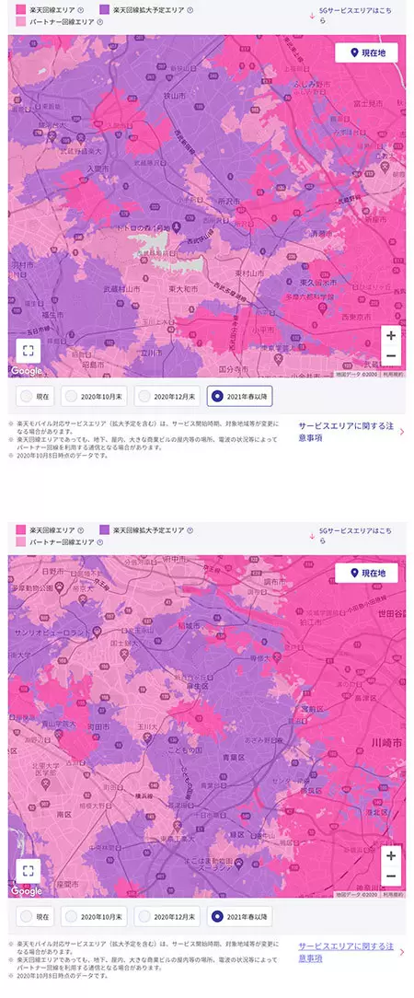Open サービスエリアに関する注意事項 link under lower map

[346, 952]
